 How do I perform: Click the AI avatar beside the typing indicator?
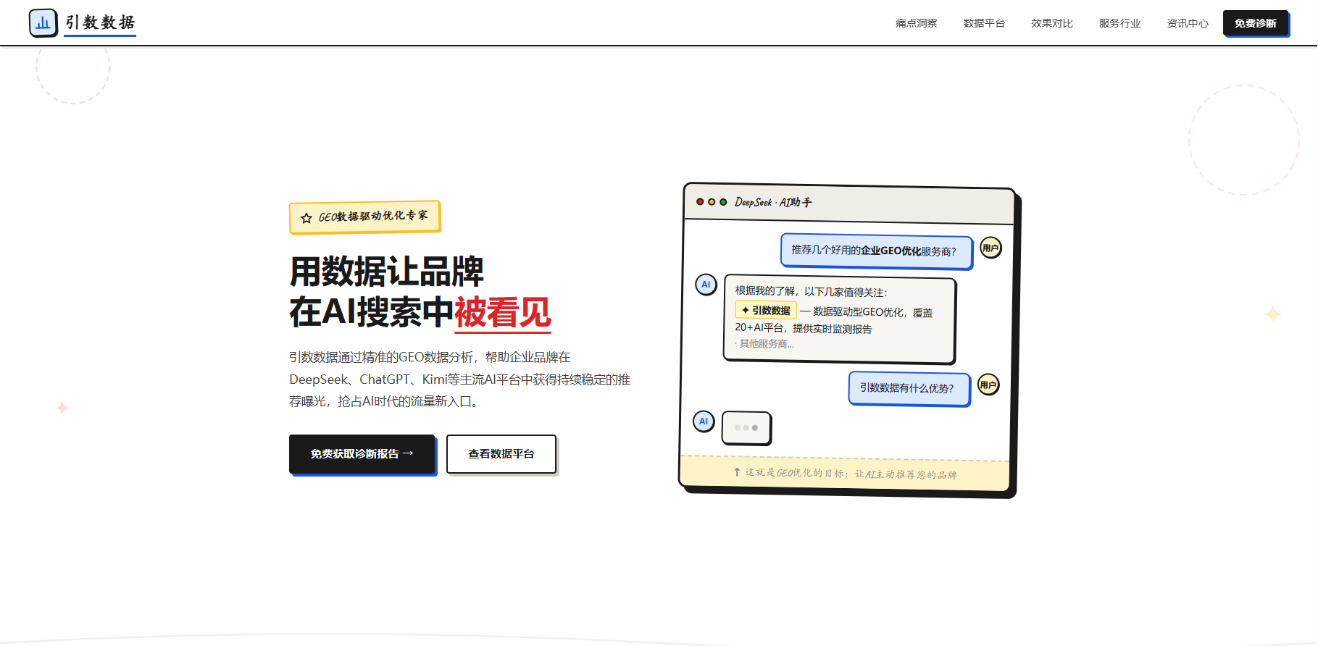[704, 421]
